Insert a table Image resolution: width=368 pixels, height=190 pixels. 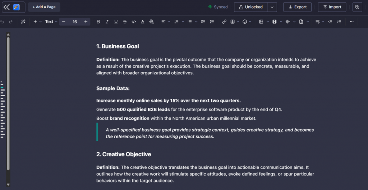click(233, 22)
